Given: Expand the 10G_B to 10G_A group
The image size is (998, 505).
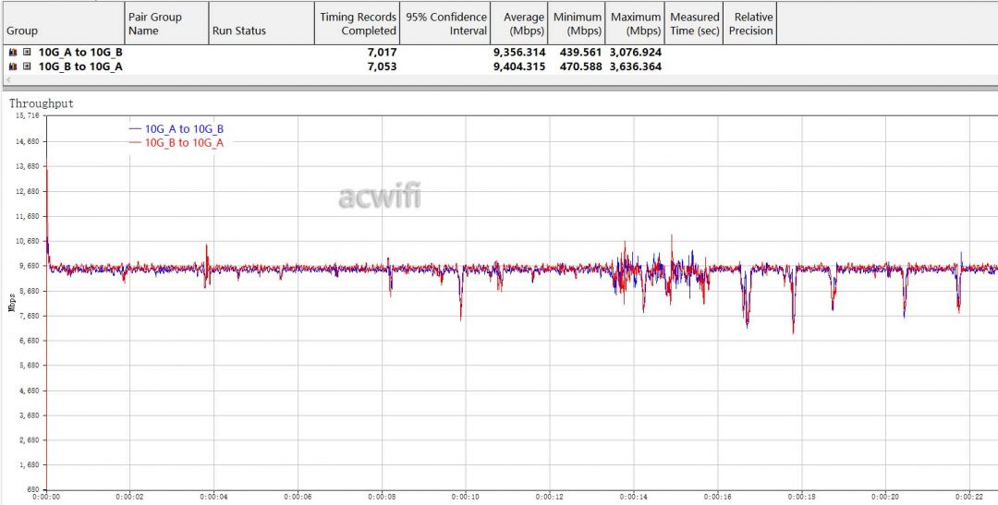Looking at the screenshot, I should [x=27, y=66].
